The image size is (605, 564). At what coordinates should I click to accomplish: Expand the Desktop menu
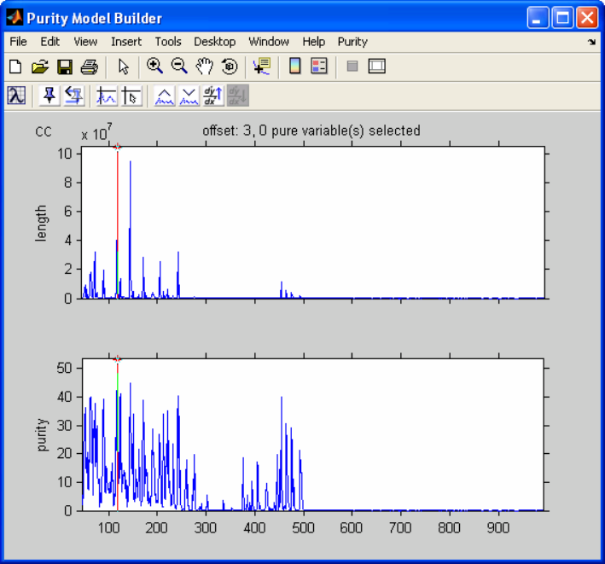click(x=214, y=41)
